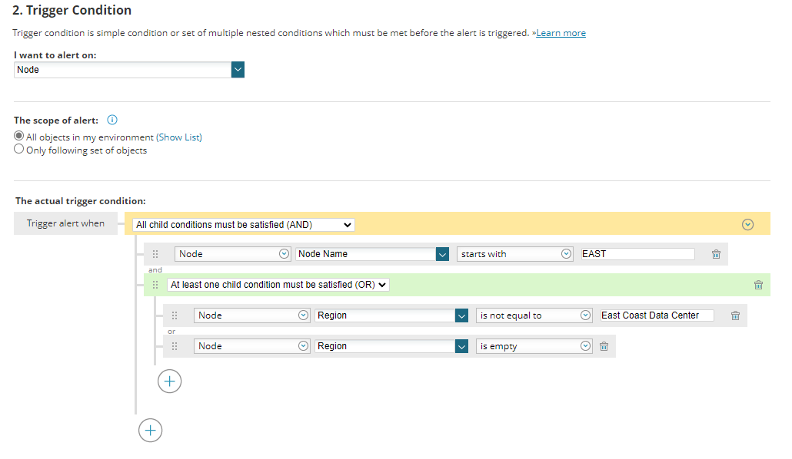Select All objects in my environment
The image size is (792, 459).
click(19, 137)
